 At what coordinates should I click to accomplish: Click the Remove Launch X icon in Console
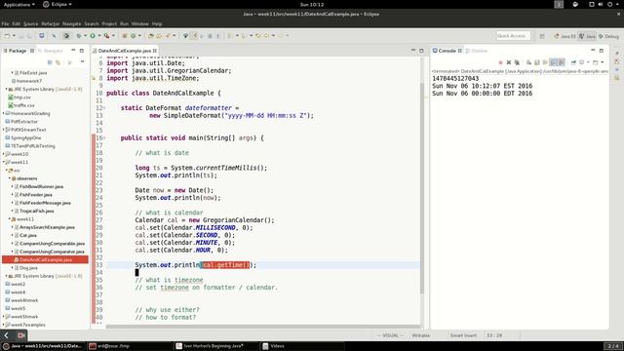tap(509, 62)
